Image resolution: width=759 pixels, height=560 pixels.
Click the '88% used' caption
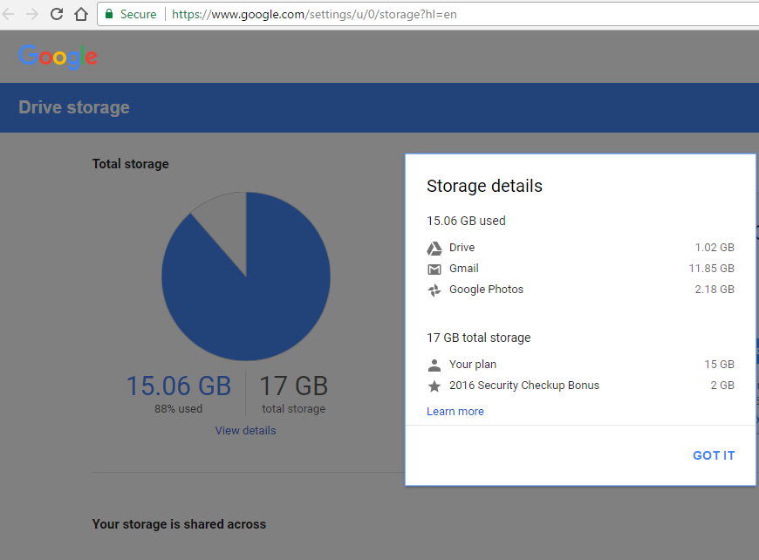[x=178, y=409]
